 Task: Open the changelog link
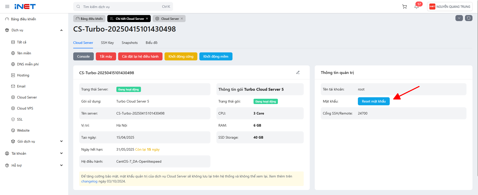pyautogui.click(x=89, y=181)
